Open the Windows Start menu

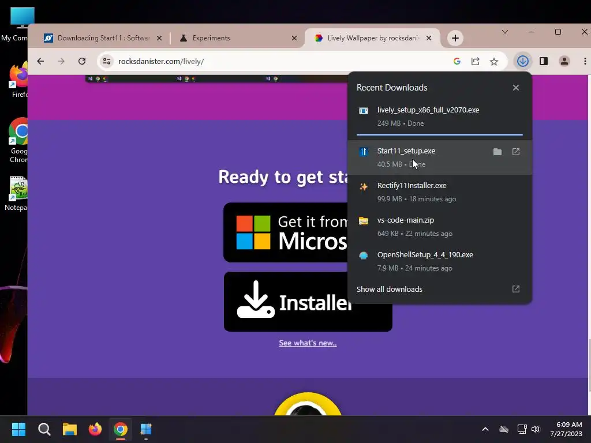coord(18,429)
